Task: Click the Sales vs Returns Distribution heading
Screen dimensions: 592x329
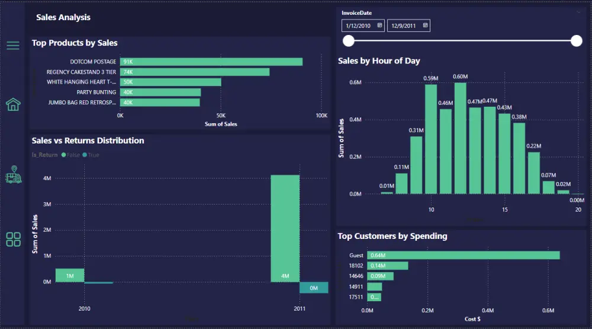Action: [88, 140]
